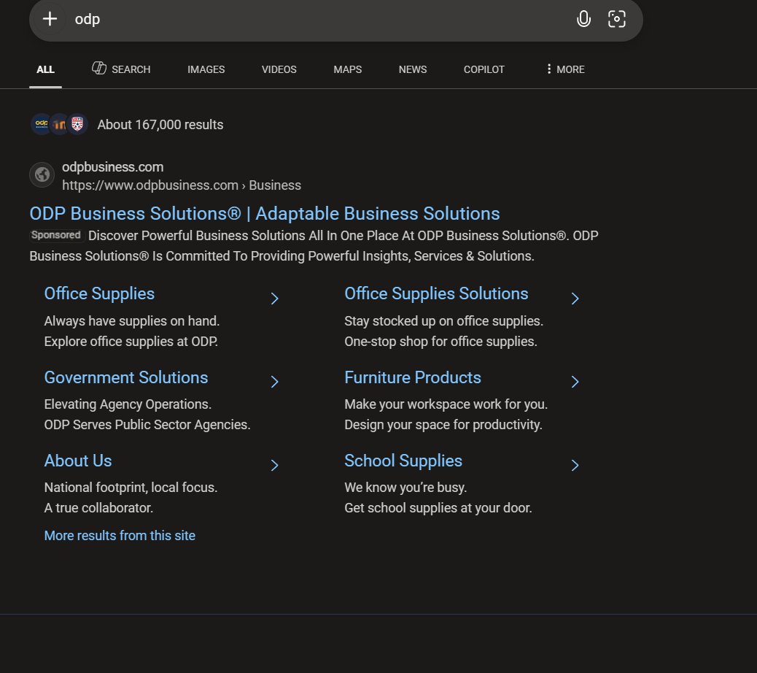Image resolution: width=757 pixels, height=673 pixels.
Task: Click the plus icon in search bar
Action: click(50, 19)
